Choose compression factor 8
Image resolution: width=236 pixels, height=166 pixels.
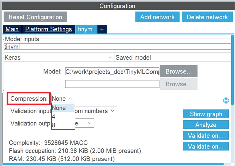[63, 125]
